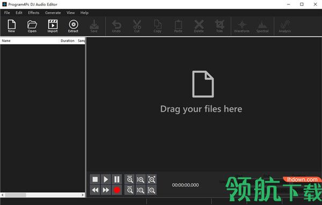This screenshot has width=322, height=205.
Task: Click the horizontal scrollbar thumb in file list
Action: 16,195
